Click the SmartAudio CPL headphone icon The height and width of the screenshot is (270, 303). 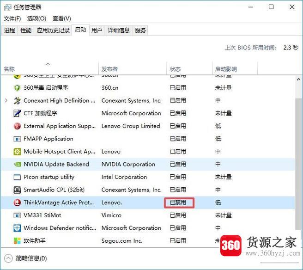(17, 190)
